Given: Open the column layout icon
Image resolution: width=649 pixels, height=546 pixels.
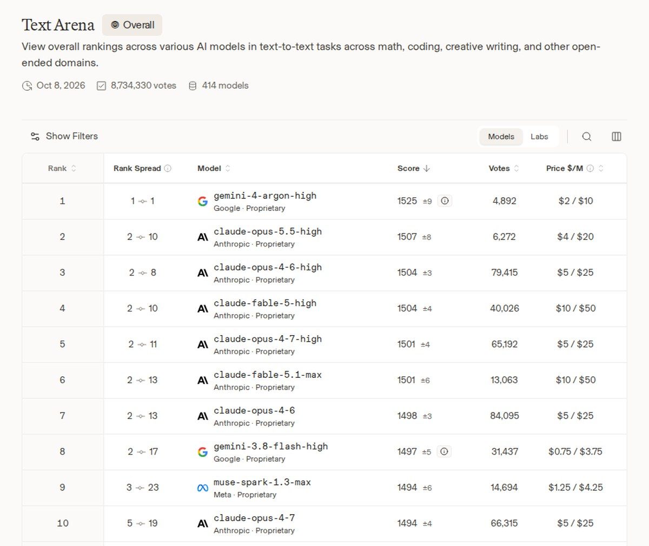Looking at the screenshot, I should point(617,137).
